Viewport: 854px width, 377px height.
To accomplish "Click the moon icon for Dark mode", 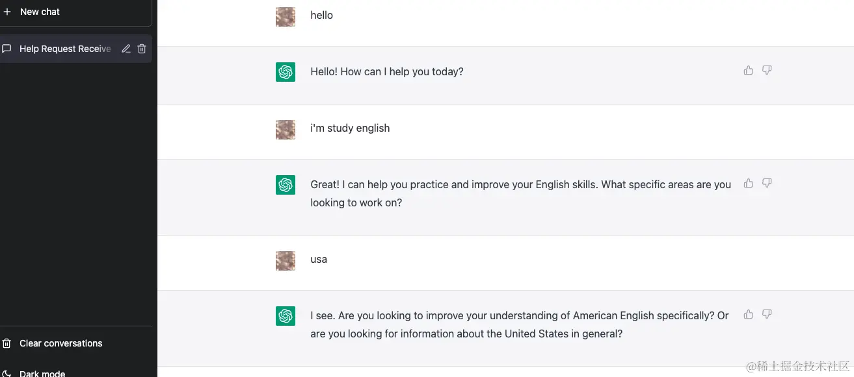I will pyautogui.click(x=7, y=373).
